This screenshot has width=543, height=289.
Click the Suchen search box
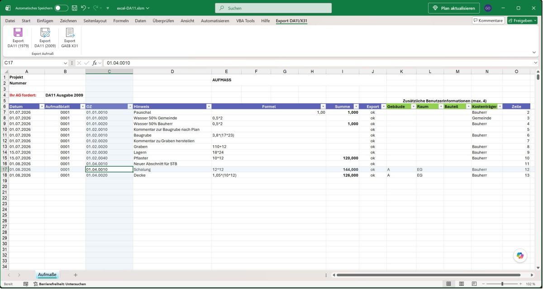pyautogui.click(x=273, y=8)
